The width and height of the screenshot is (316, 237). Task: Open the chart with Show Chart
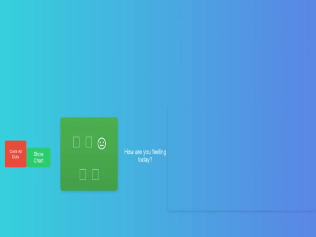(39, 157)
